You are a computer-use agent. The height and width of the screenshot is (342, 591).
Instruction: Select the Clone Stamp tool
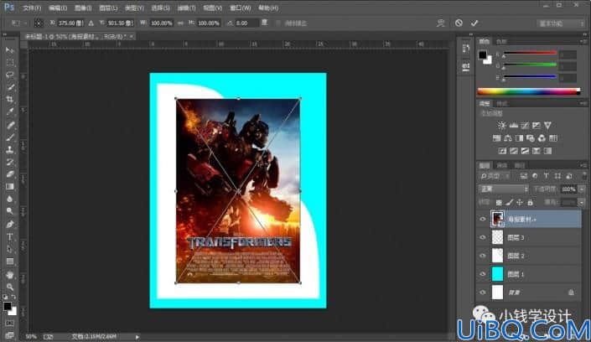(x=10, y=150)
